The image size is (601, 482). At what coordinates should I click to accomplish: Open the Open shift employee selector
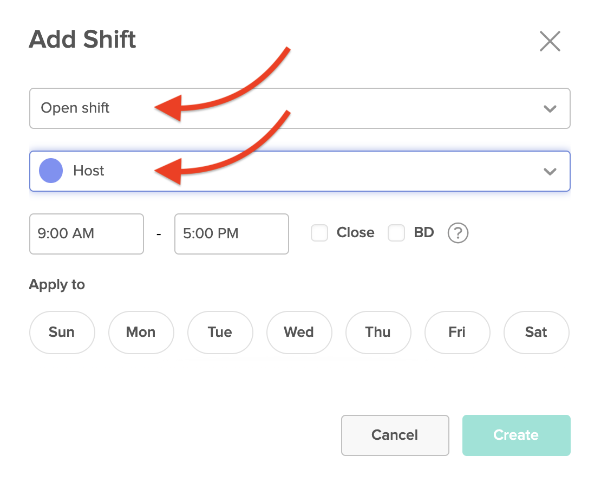tap(300, 108)
